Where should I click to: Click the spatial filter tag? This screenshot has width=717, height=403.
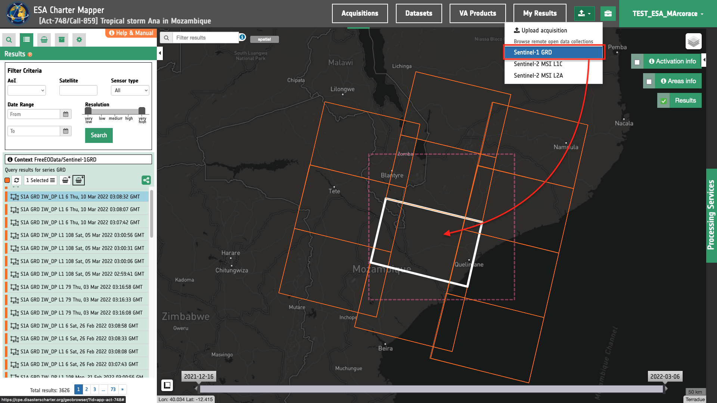pyautogui.click(x=264, y=39)
